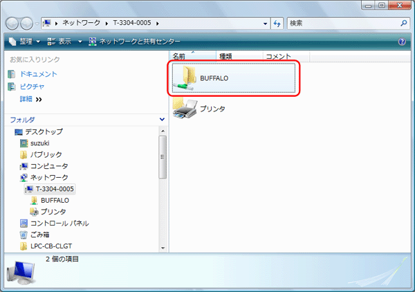This screenshot has width=415, height=292.
Task: Click the 整理 toolbar icon
Action: click(12, 42)
